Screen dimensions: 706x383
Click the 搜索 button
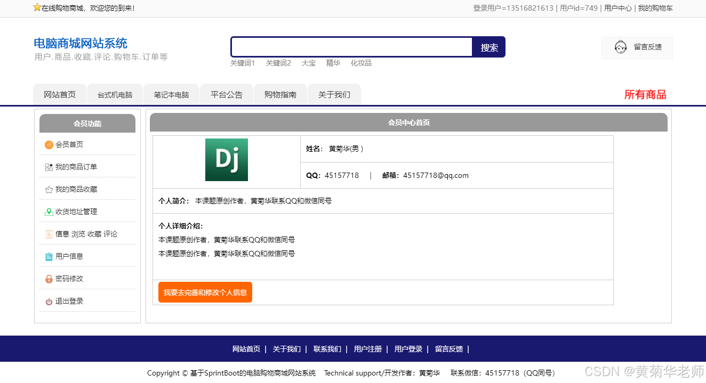click(489, 47)
